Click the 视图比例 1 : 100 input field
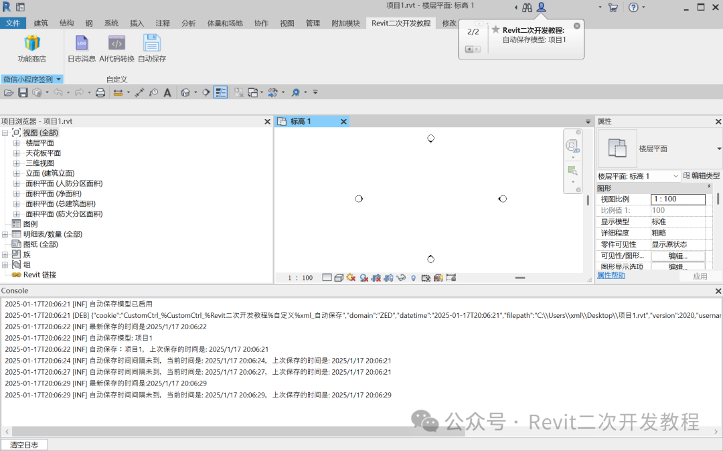The image size is (723, 451). tap(677, 199)
